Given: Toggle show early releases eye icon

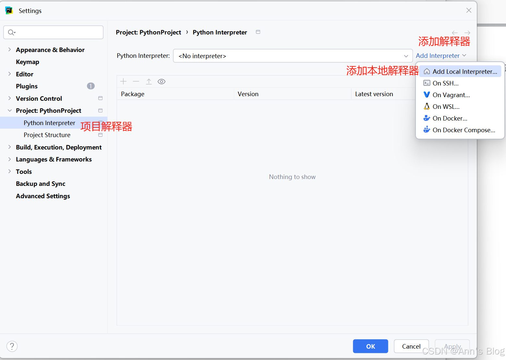Looking at the screenshot, I should [x=162, y=82].
